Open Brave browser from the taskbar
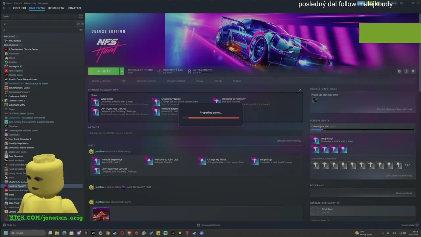This screenshot has width=421, height=237. click(x=129, y=233)
